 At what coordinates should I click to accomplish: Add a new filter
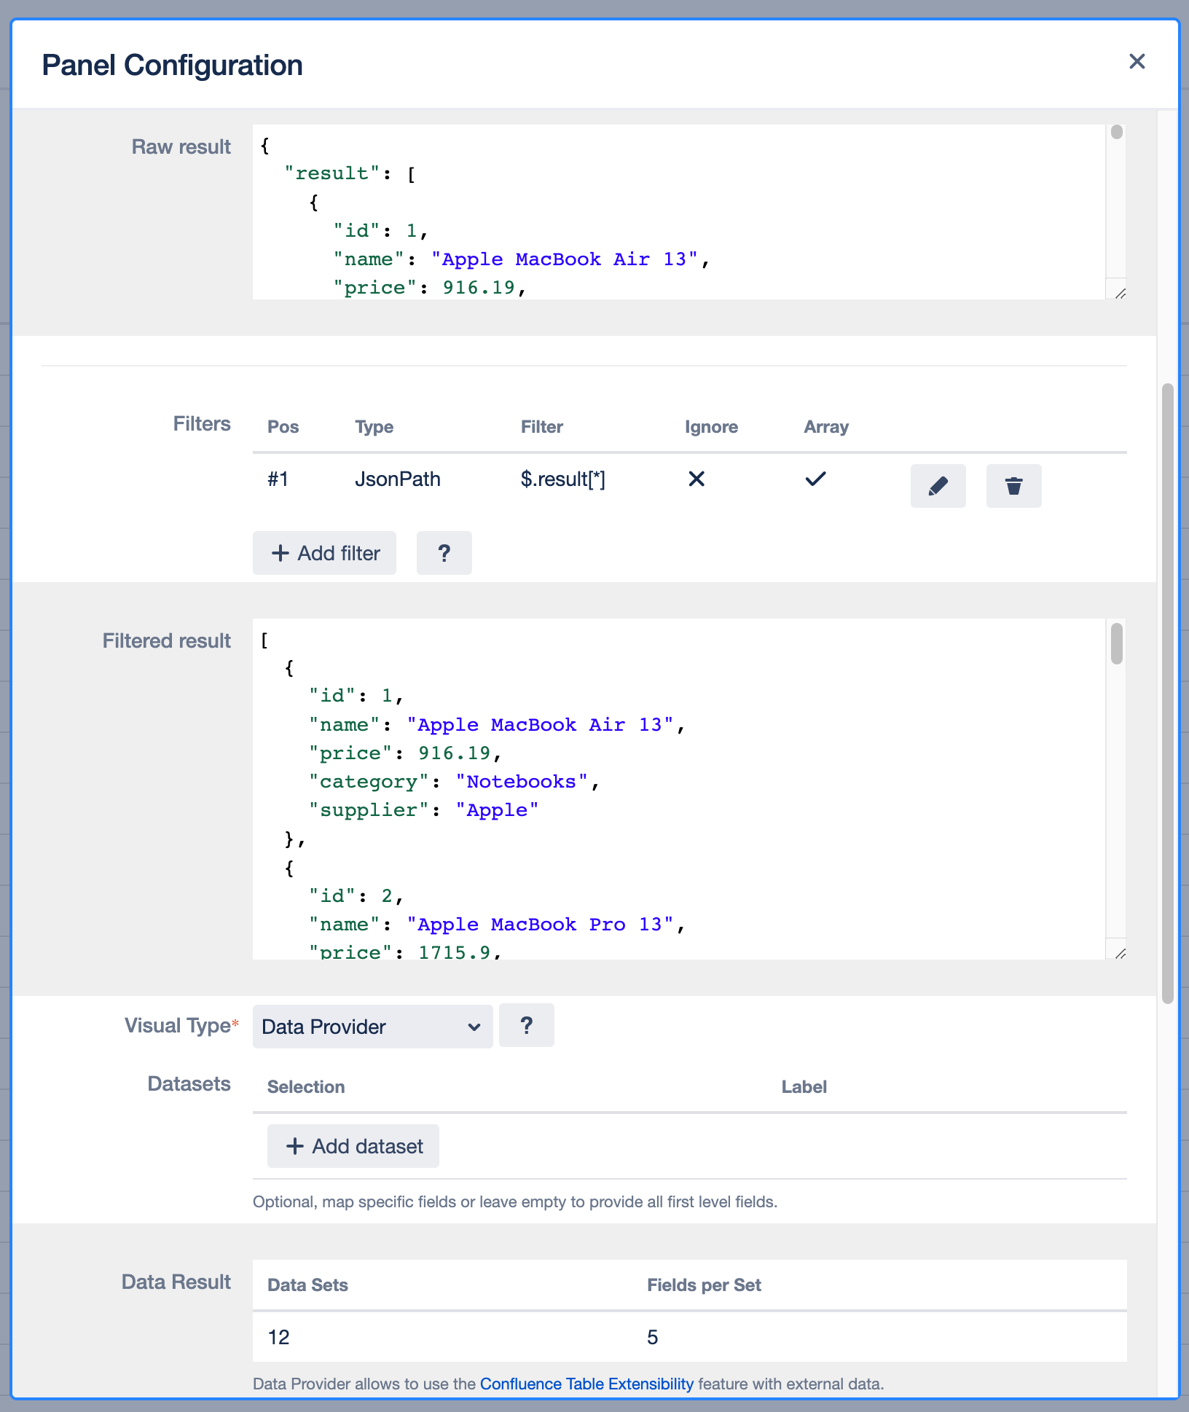324,553
